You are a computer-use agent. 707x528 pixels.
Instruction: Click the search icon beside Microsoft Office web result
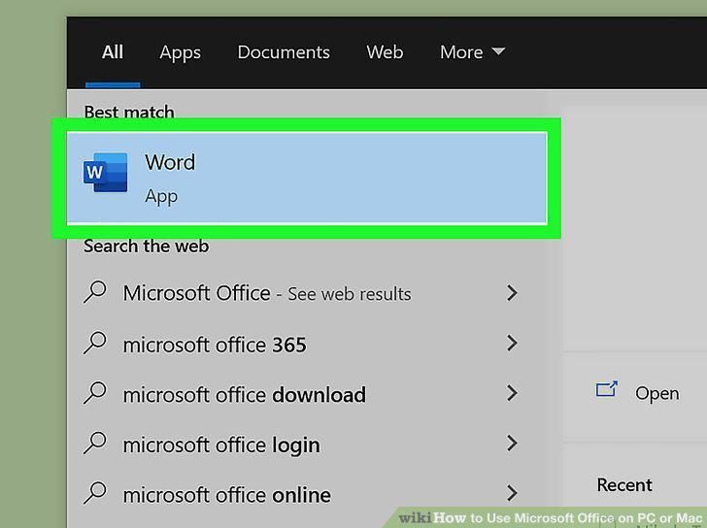(95, 292)
